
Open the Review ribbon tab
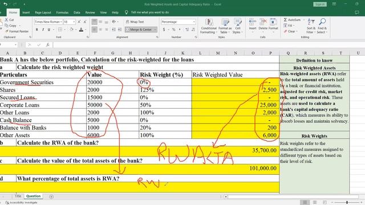(x=90, y=13)
